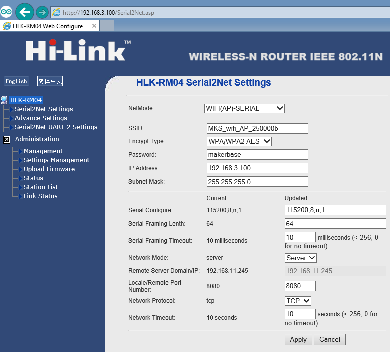Click the Administration folder label
Image resolution: width=390 pixels, height=352 pixels.
click(x=37, y=139)
